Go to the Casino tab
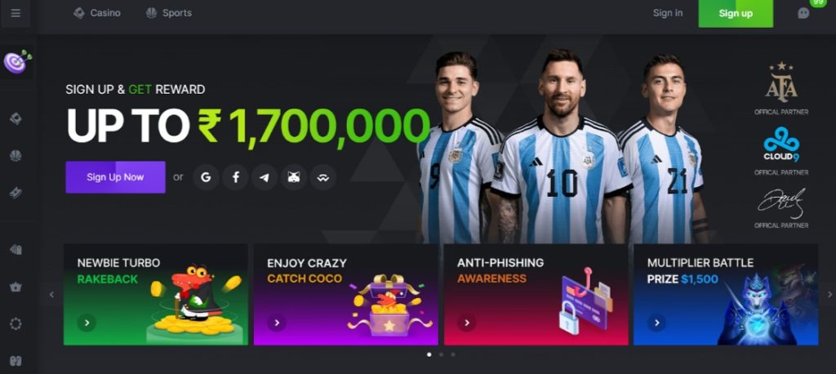The width and height of the screenshot is (836, 374). pyautogui.click(x=97, y=13)
